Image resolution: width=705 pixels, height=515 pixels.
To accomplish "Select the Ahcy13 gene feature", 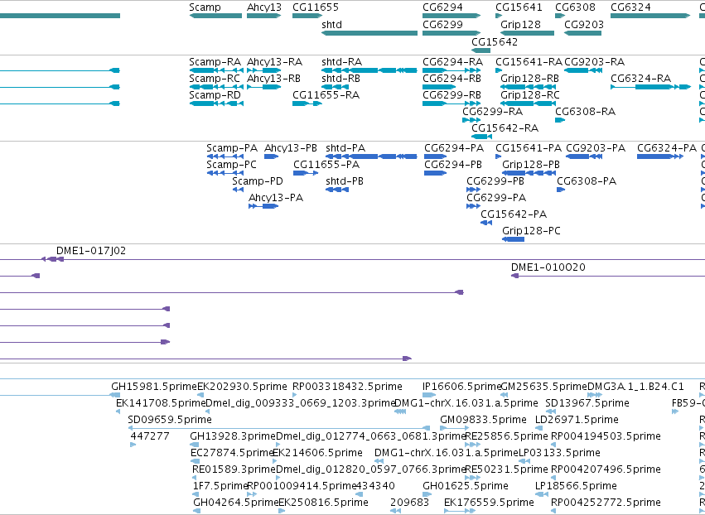I will tap(264, 16).
